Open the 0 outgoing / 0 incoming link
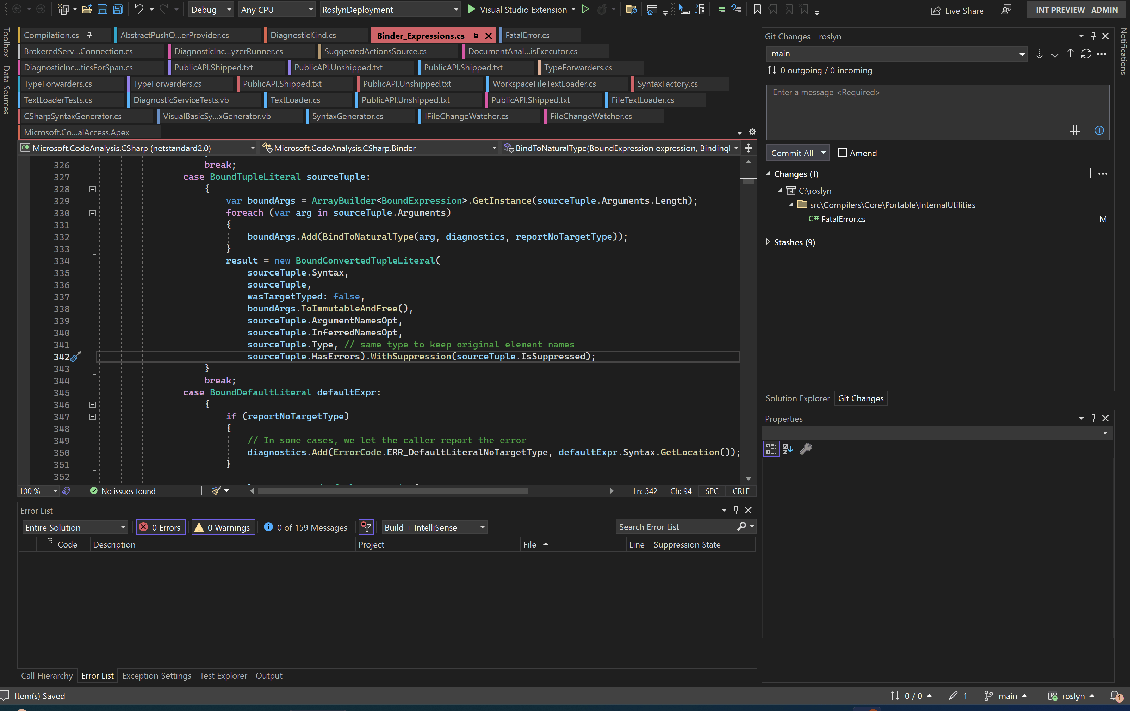Screen dimensions: 1130x711 click(825, 70)
